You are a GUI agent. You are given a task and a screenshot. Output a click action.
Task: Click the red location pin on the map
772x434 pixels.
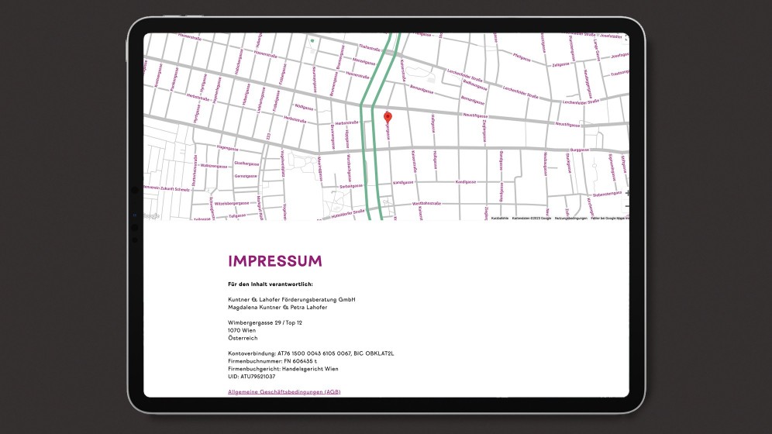tap(388, 117)
